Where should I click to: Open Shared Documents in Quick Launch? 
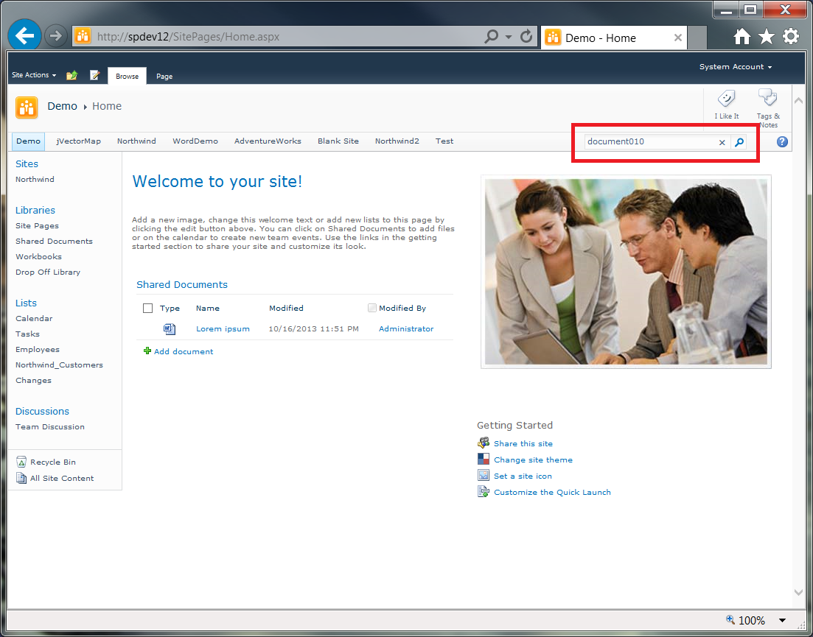point(54,242)
